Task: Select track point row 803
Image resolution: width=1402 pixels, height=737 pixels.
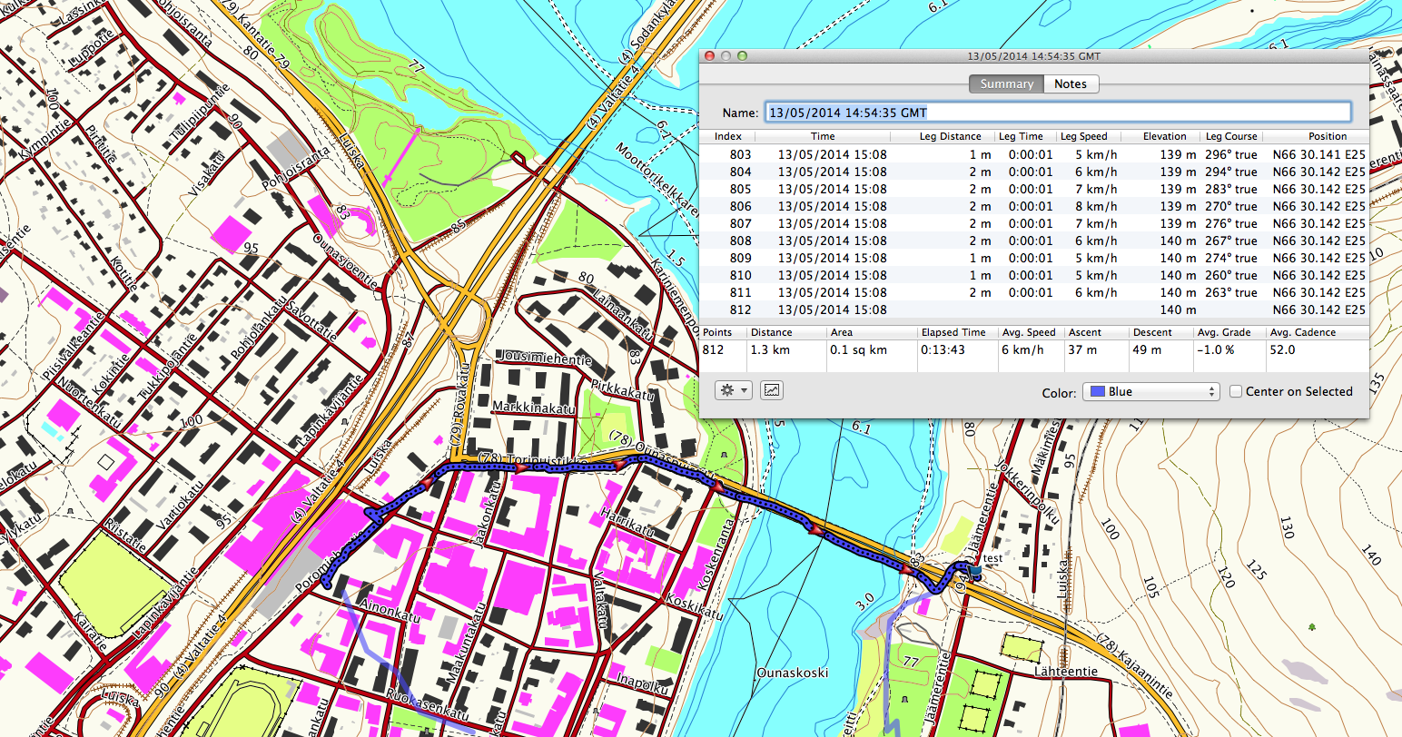Action: pos(1034,154)
